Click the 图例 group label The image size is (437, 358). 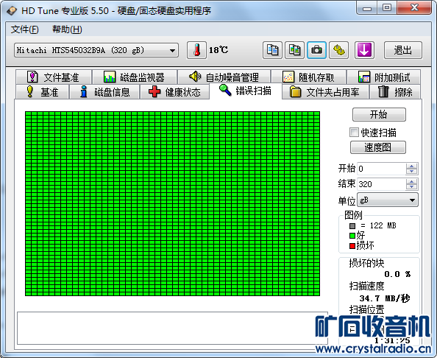point(353,215)
